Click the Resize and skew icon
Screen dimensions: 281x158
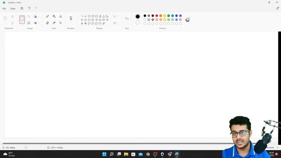(x=29, y=23)
